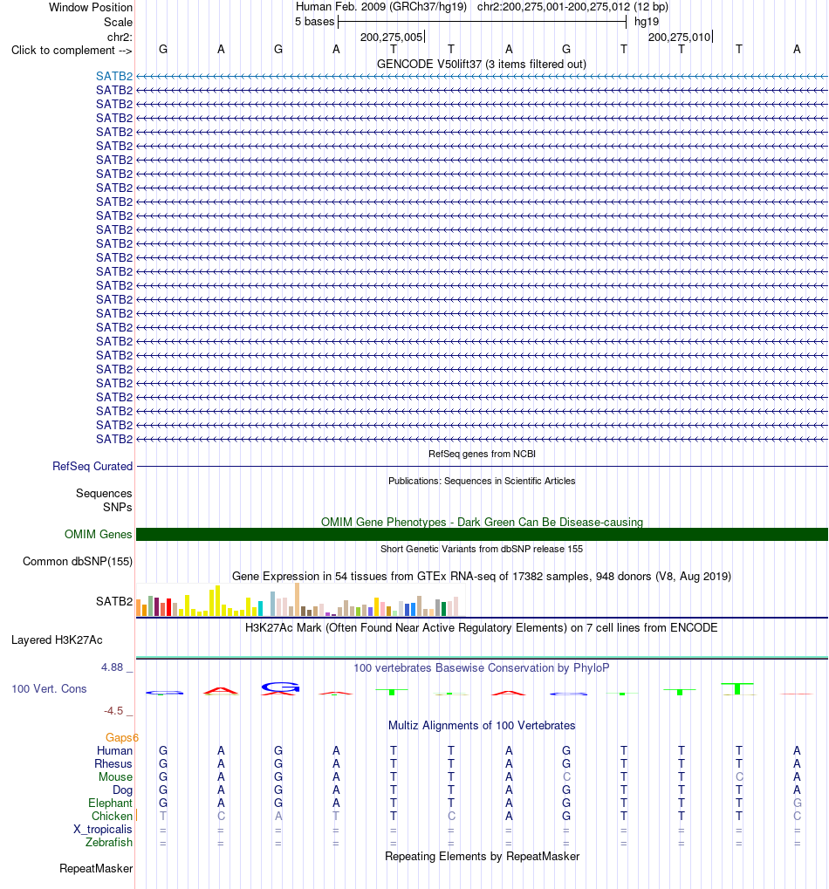This screenshot has height=889, width=829.
Task: Click the Human Feb. 2009 (GRCh37/hg19) title
Action: tap(381, 7)
